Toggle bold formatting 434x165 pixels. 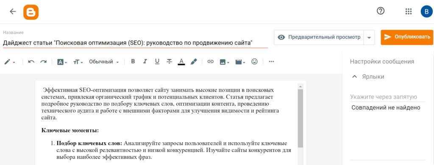[133, 62]
